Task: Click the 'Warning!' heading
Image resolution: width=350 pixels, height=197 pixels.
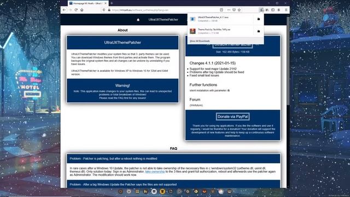Action: tap(122, 85)
